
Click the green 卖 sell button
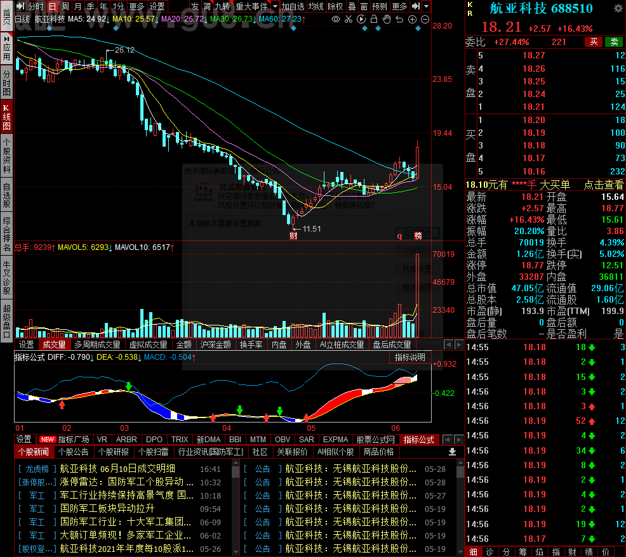(x=614, y=42)
